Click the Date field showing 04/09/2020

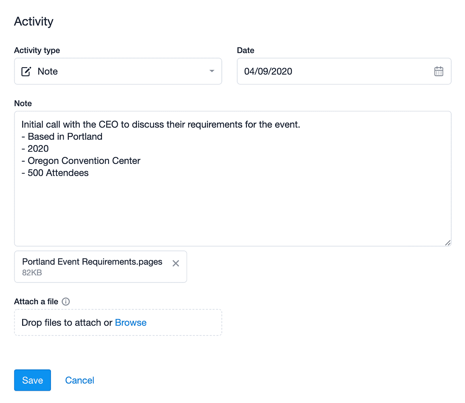344,71
